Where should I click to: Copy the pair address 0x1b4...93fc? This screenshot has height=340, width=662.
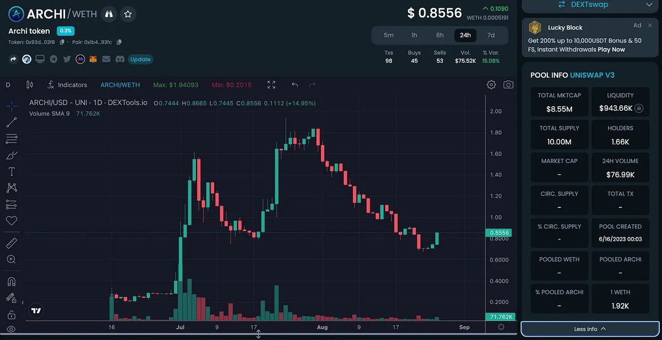tap(119, 42)
